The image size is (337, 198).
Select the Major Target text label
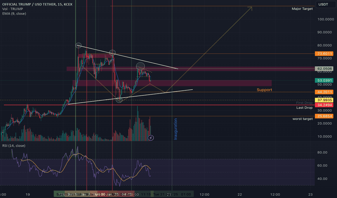pos(302,9)
